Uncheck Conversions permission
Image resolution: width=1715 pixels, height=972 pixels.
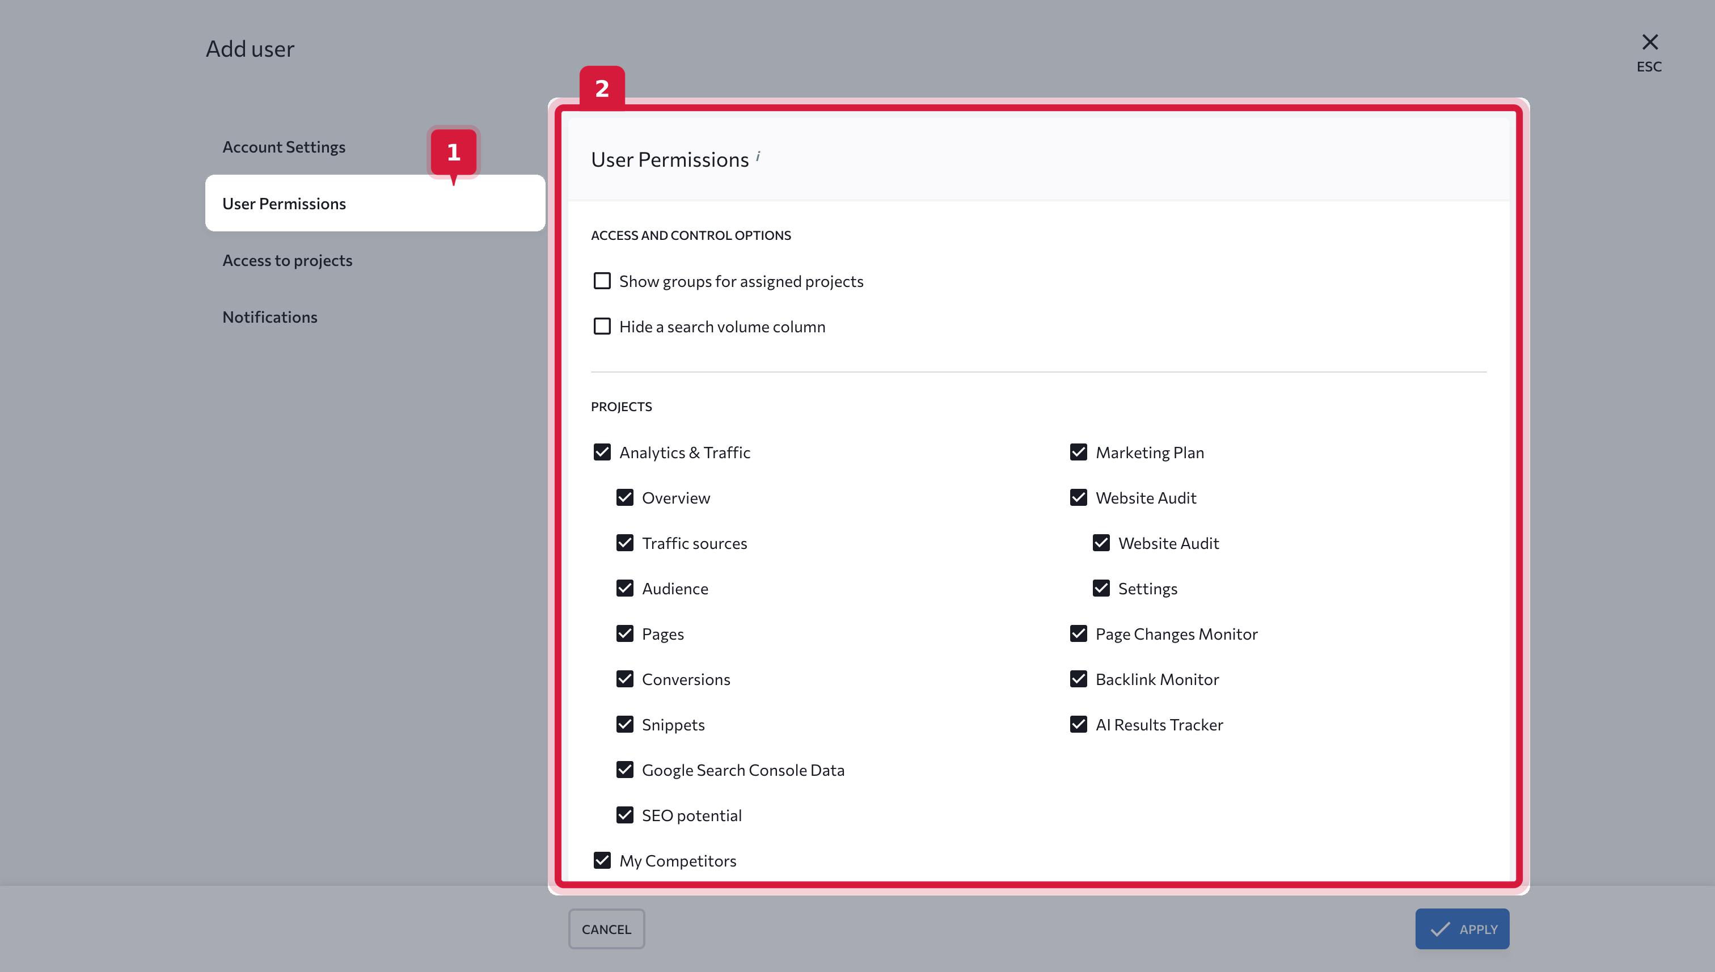coord(625,679)
